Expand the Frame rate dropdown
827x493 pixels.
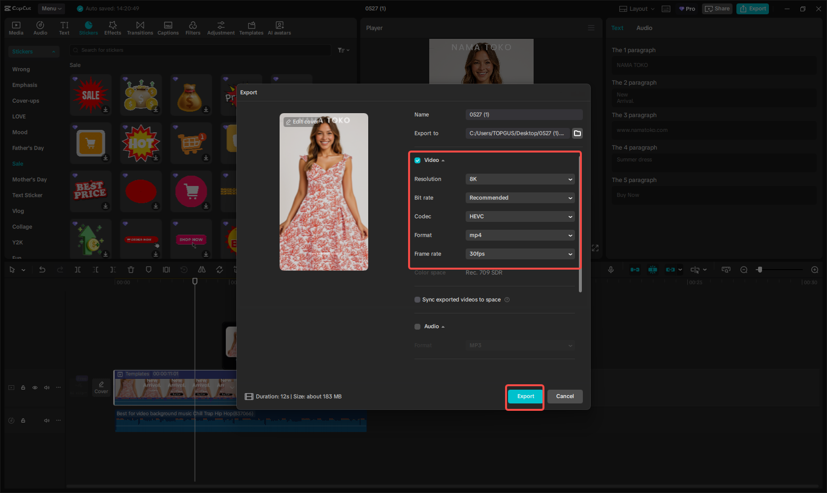tap(520, 254)
